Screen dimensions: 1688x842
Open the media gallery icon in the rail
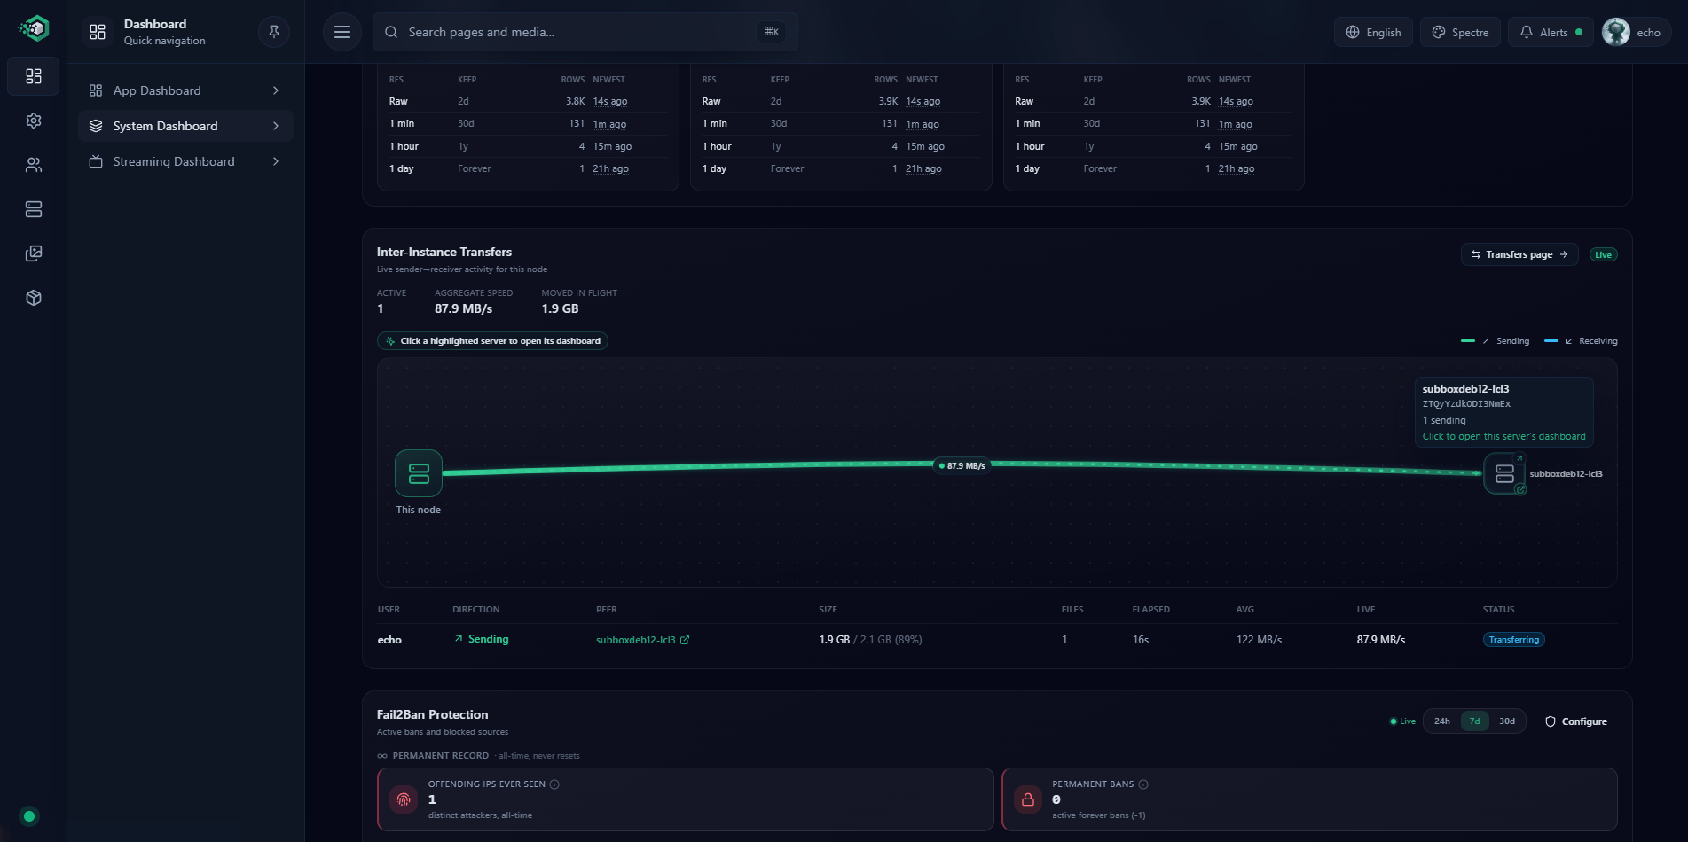coord(34,253)
